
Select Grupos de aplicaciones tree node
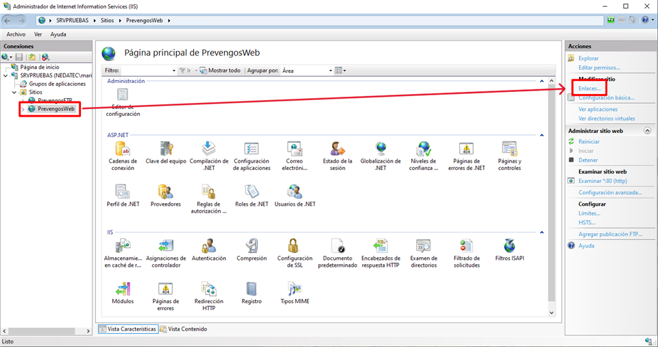[x=57, y=84]
